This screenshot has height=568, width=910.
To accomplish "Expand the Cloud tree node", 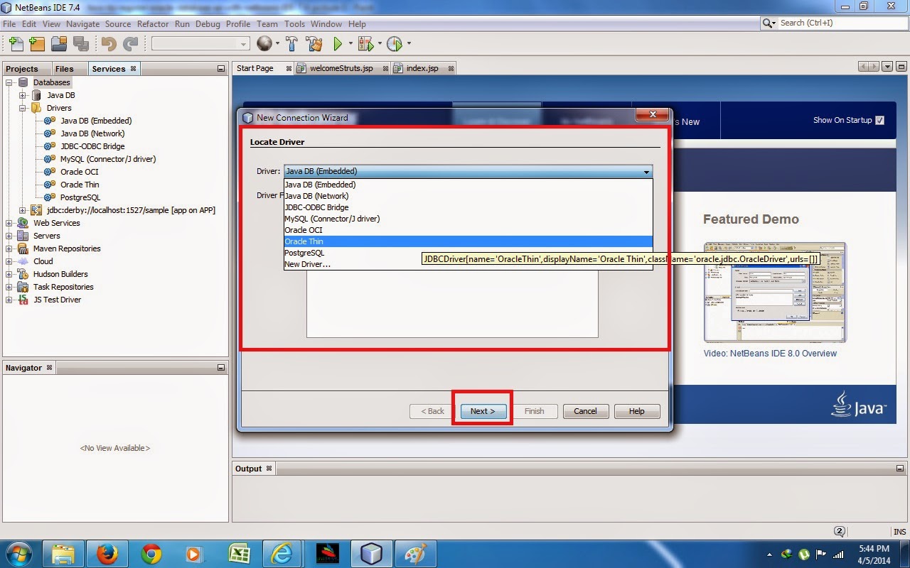I will coord(9,261).
